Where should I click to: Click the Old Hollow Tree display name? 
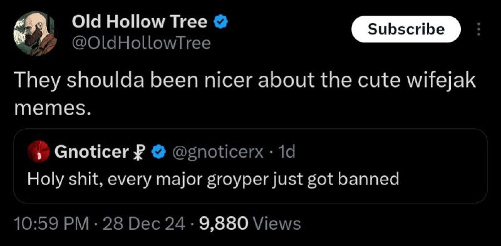[x=140, y=22]
